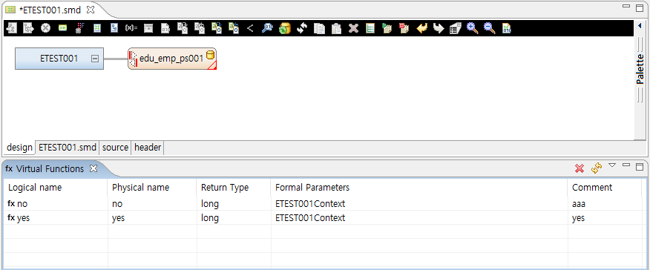Viewport: 650px width, 270px height.
Task: Click the white redo arrow toolbar icon
Action: tap(439, 28)
